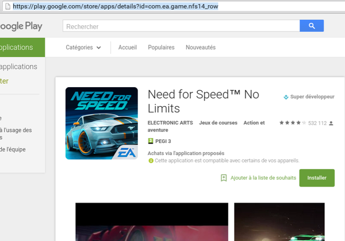Click the Google Play logo
Viewport: 345px width, 241px height.
(x=21, y=26)
